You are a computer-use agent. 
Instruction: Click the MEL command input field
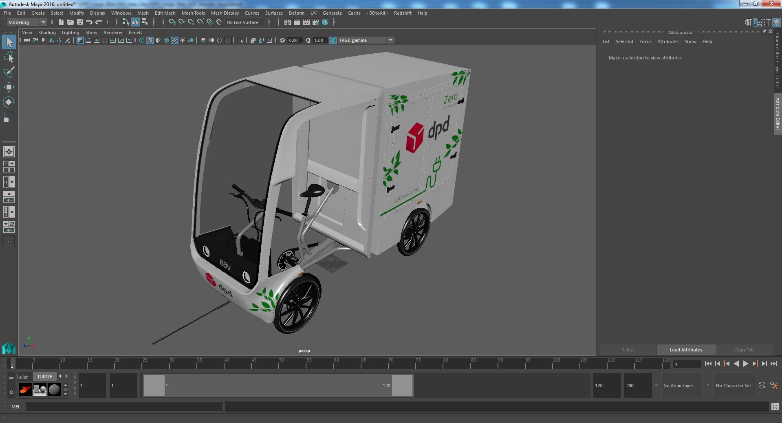click(124, 406)
